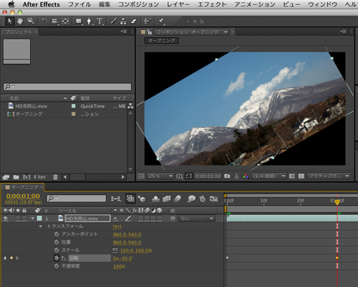Open the レイヤー menu
Viewport: 358px width, 287px height.
pos(178,4)
